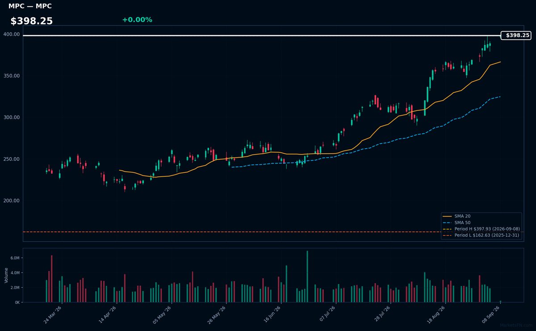
Task: Click the 0K volume axis label
Action: pyautogui.click(x=17, y=302)
